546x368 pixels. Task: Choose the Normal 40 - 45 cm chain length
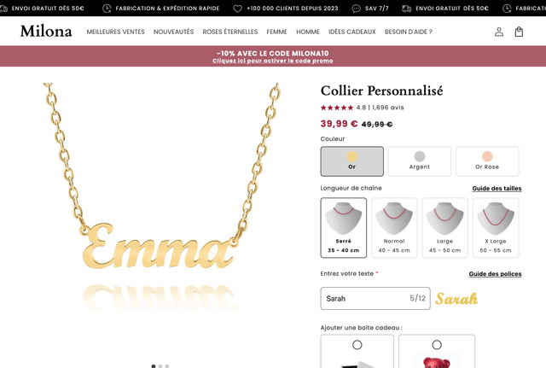(394, 228)
